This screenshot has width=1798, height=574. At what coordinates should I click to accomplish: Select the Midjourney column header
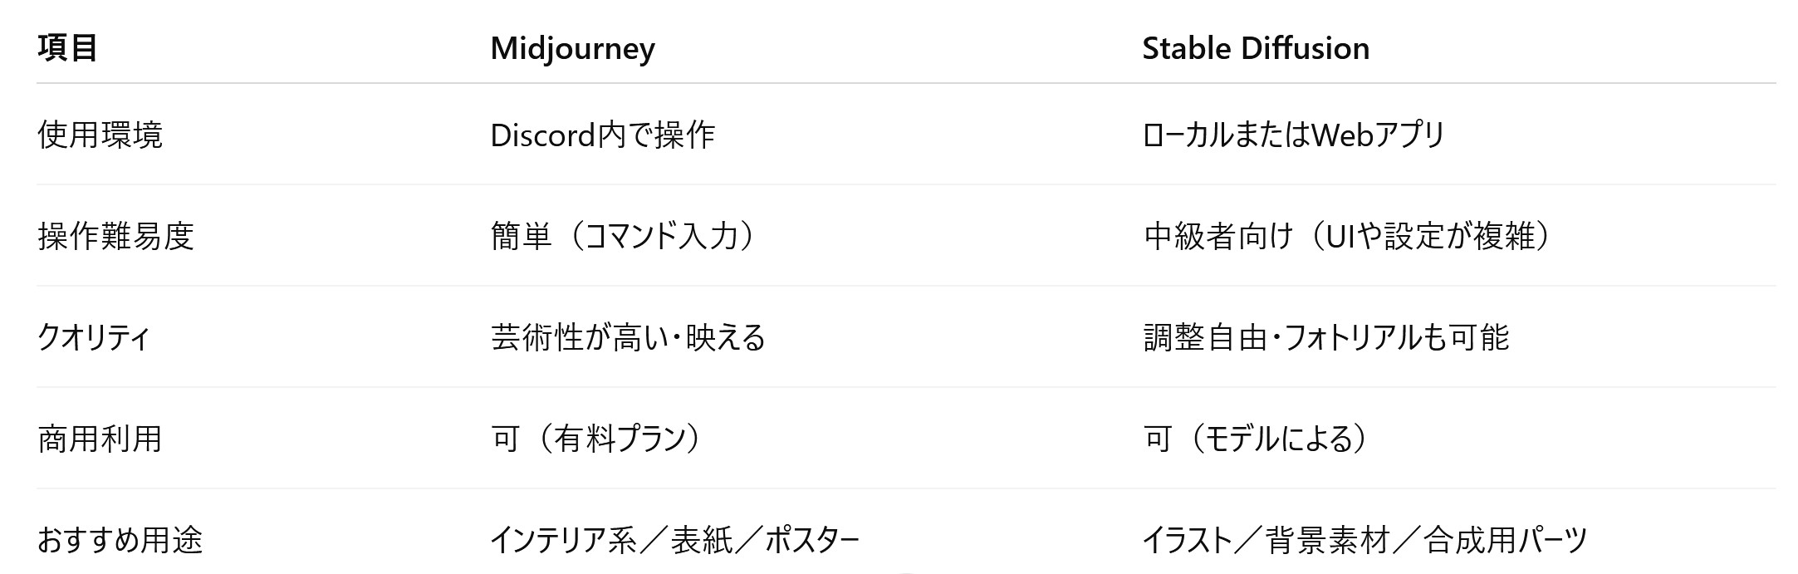pos(572,49)
